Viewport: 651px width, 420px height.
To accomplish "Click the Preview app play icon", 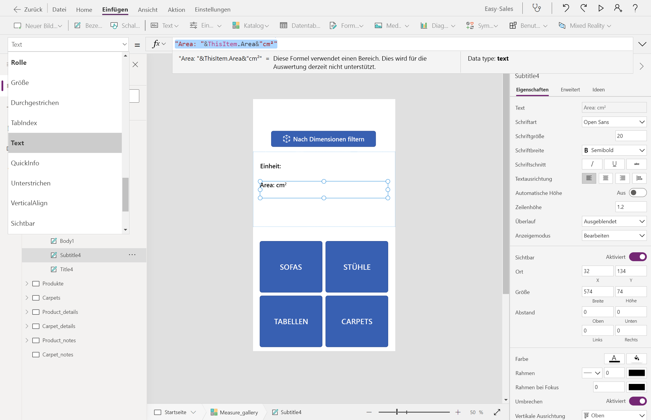I will tap(601, 8).
